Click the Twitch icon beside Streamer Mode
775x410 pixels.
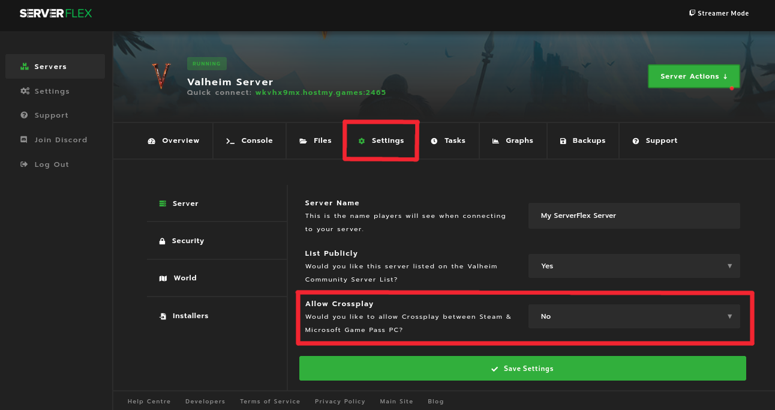692,13
